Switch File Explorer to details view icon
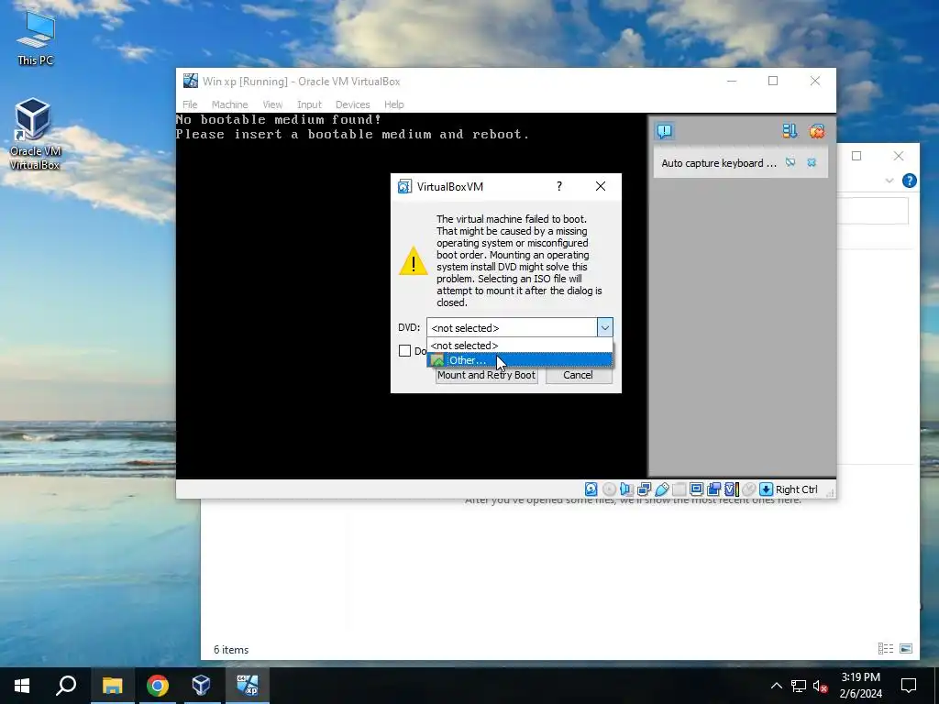The image size is (939, 704). [x=886, y=648]
